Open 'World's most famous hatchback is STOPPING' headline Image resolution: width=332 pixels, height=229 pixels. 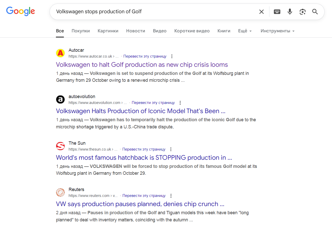click(x=144, y=158)
